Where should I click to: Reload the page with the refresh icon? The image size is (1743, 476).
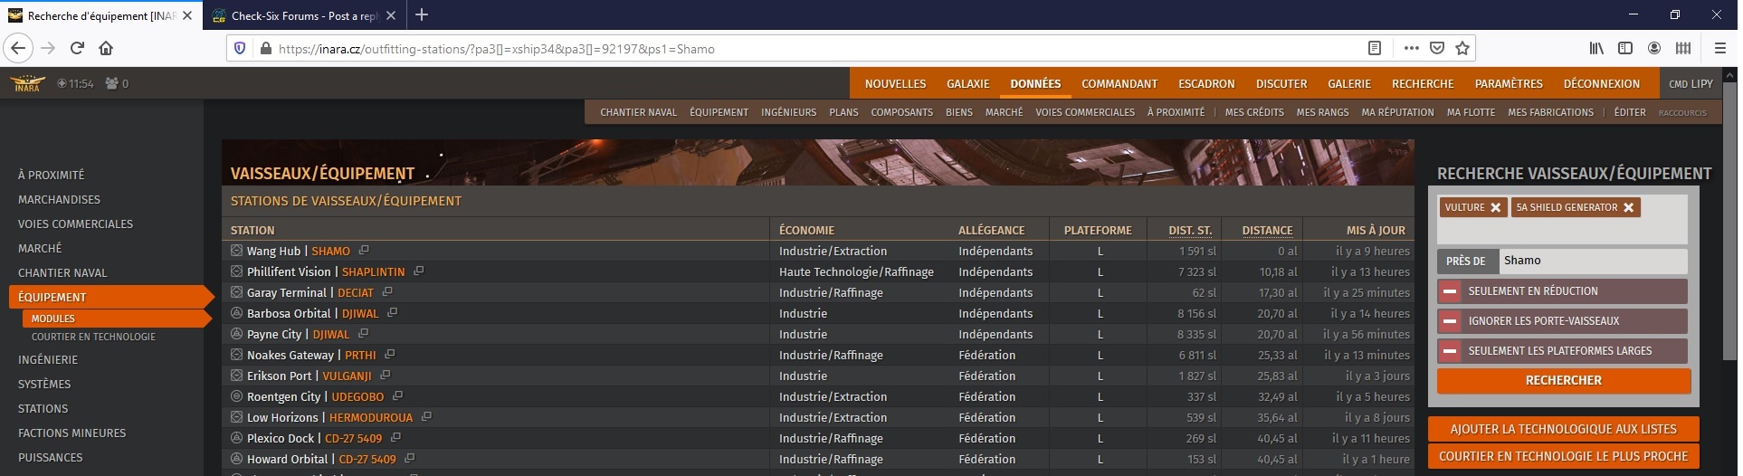pyautogui.click(x=77, y=48)
